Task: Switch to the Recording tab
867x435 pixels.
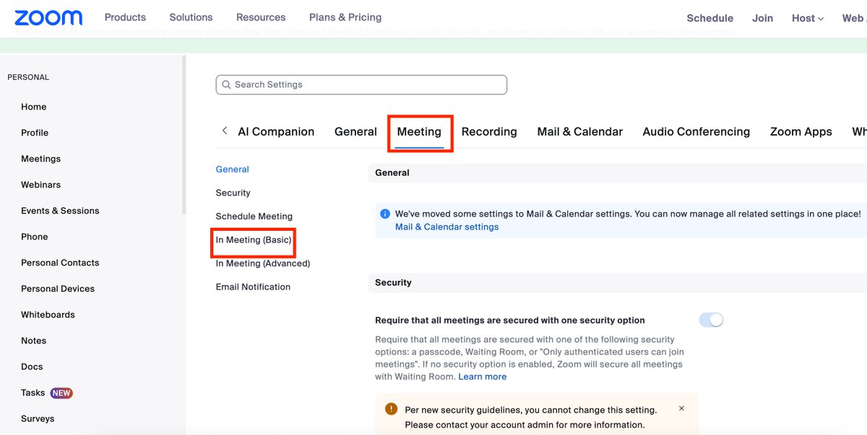Action: pos(489,131)
